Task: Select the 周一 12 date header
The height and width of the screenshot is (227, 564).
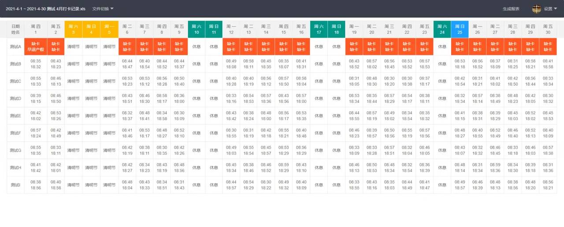Action: point(231,29)
